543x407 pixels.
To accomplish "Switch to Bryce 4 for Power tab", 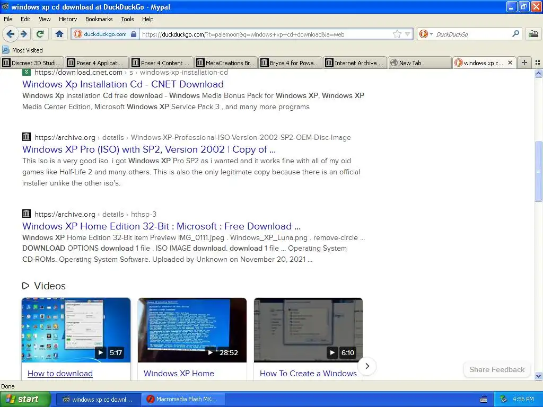I will click(x=290, y=63).
